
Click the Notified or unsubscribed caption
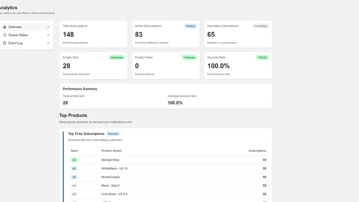[x=222, y=43]
